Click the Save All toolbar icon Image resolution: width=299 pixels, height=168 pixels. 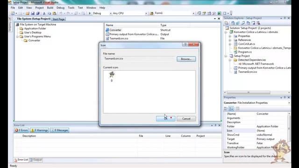(x=38, y=14)
